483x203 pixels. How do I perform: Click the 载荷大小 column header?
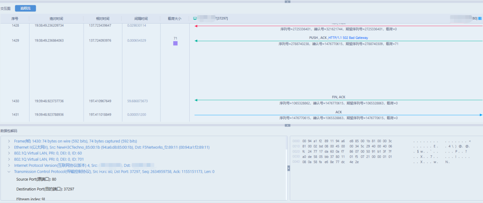click(x=175, y=18)
